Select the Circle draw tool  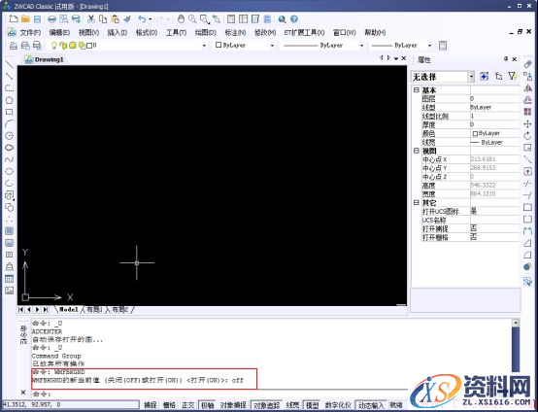10,136
